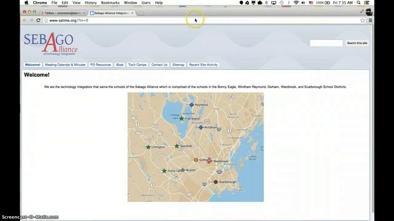Open the Chrome application menu
Image resolution: width=394 pixels, height=221 pixels.
coord(39,2)
